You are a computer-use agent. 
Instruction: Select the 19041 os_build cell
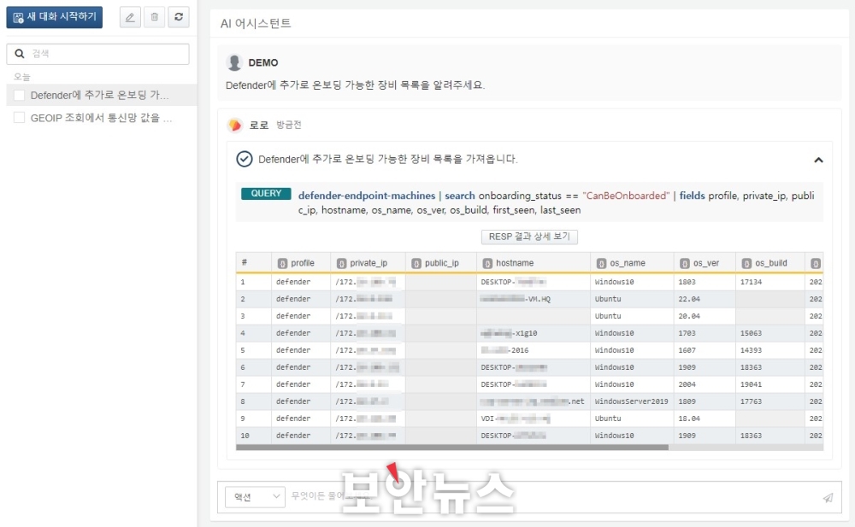[770, 384]
